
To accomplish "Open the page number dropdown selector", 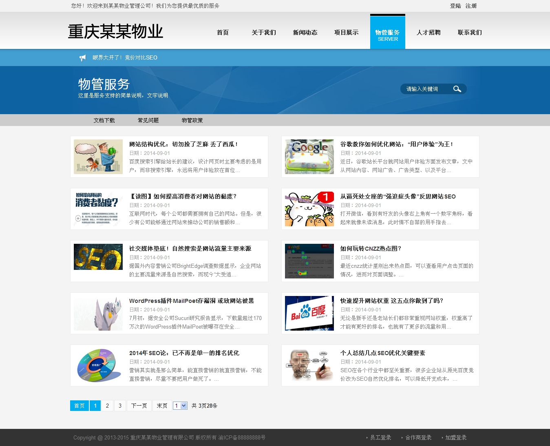I will 180,406.
